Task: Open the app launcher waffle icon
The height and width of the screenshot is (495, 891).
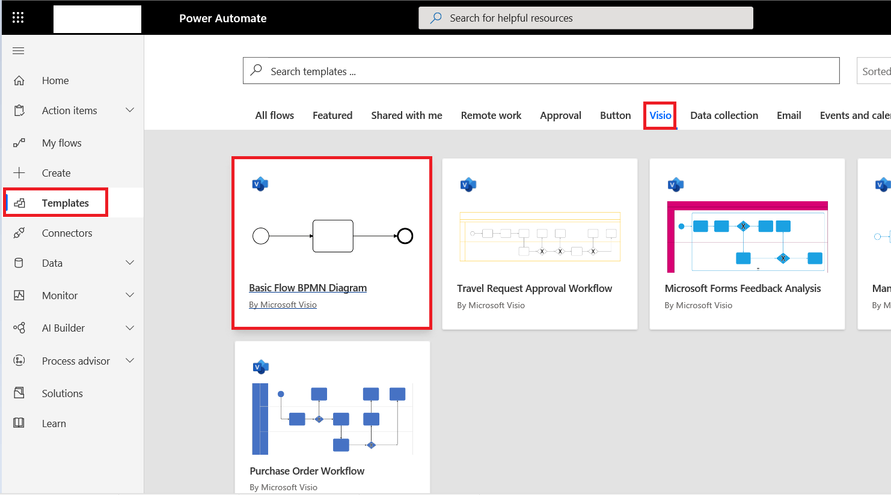Action: 18,17
